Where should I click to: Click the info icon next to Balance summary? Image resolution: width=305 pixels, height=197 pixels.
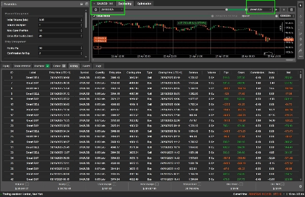tap(27, 184)
